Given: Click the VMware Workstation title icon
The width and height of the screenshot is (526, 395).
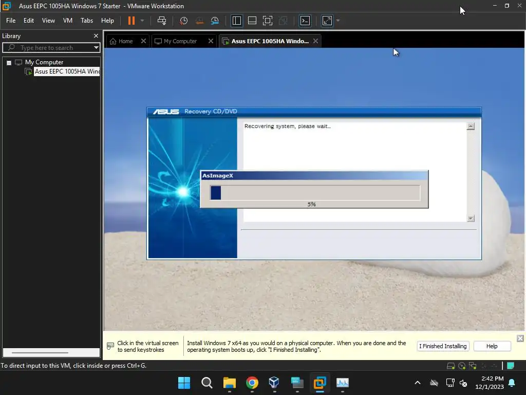Looking at the screenshot, I should pyautogui.click(x=7, y=6).
